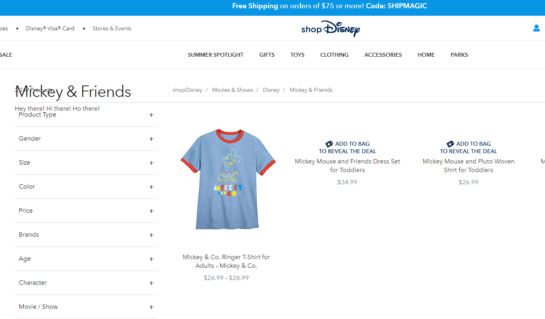
Task: Click tag icon on Dress Set deal
Action: click(x=329, y=144)
